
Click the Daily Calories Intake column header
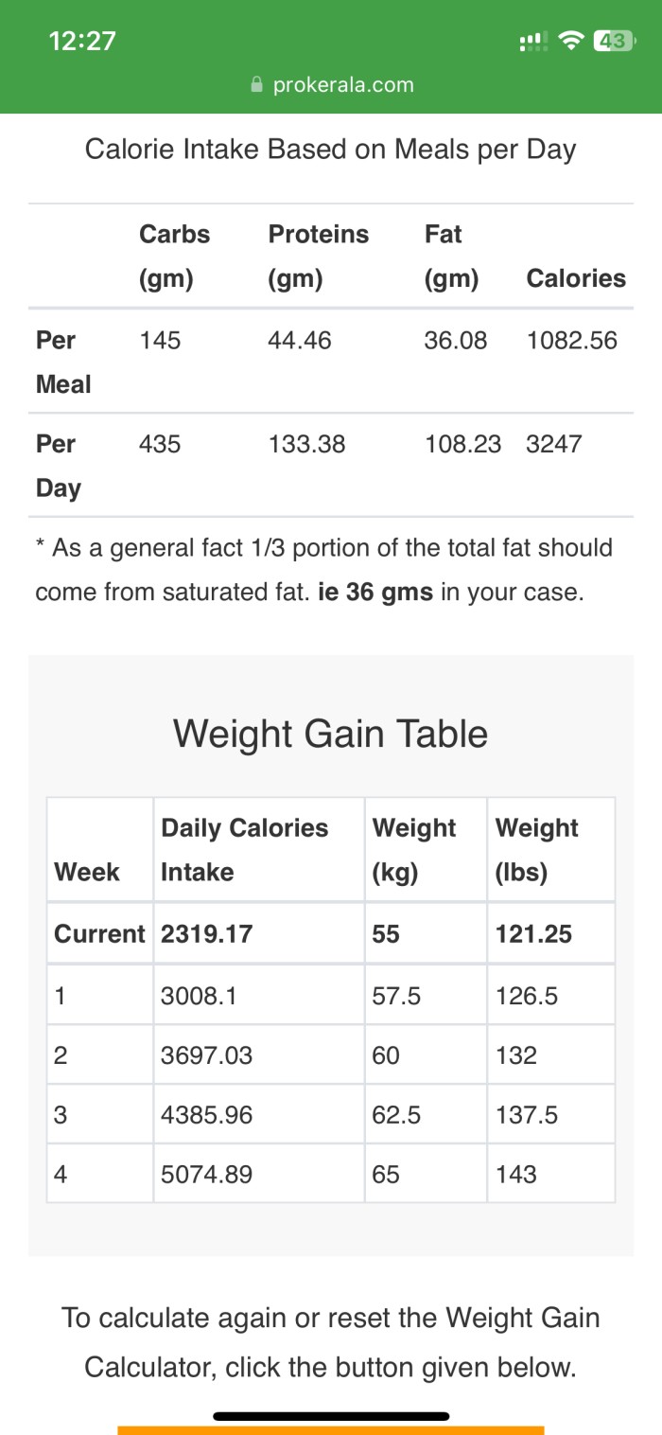[x=244, y=849]
